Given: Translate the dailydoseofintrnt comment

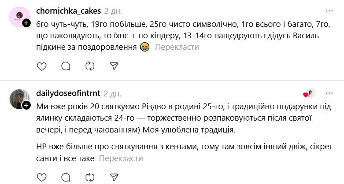Looking at the screenshot, I should 121,158.
